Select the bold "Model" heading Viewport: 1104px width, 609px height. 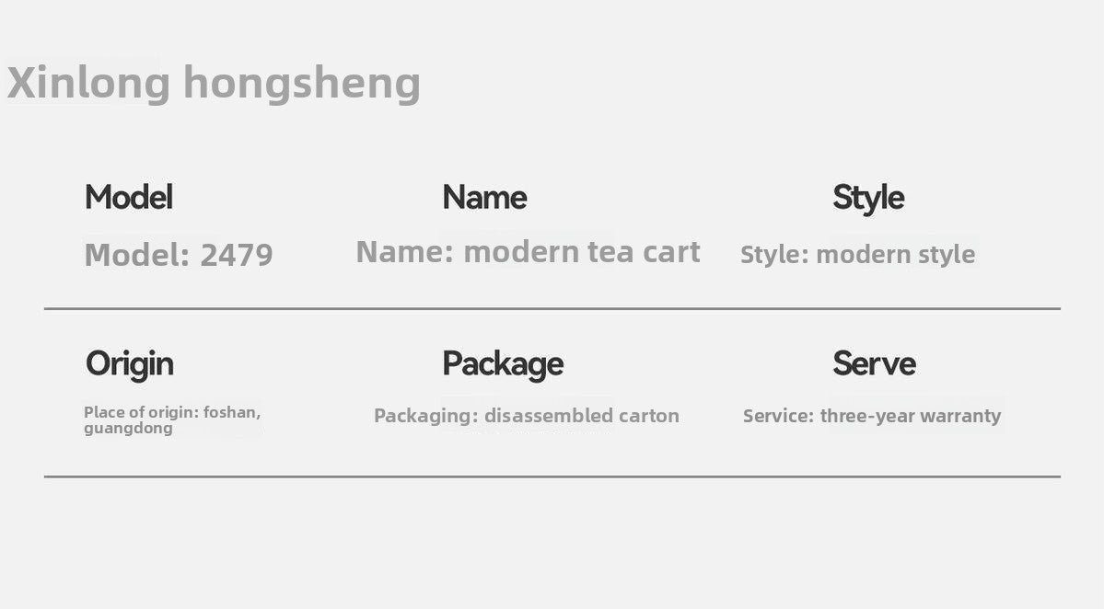(128, 197)
